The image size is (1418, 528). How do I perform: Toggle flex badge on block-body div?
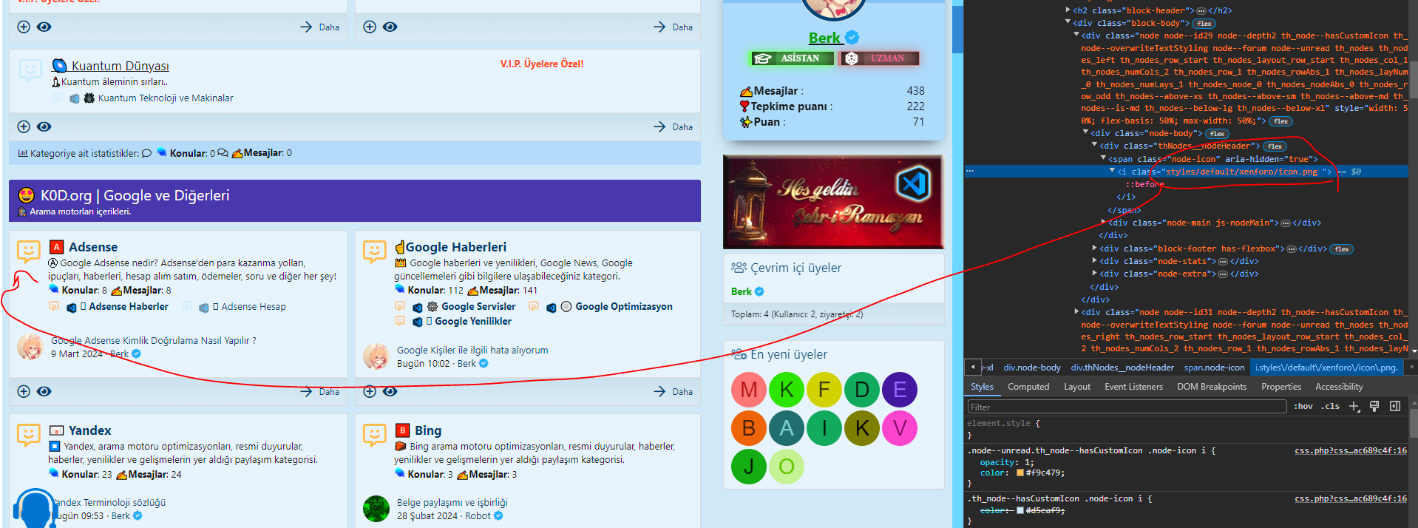pos(1204,24)
